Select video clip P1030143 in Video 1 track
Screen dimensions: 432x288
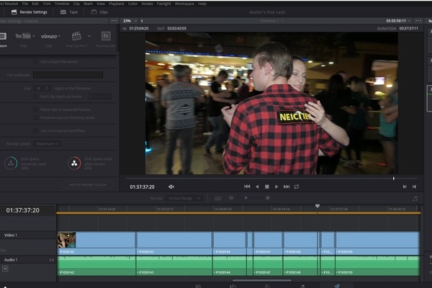[x=174, y=243]
